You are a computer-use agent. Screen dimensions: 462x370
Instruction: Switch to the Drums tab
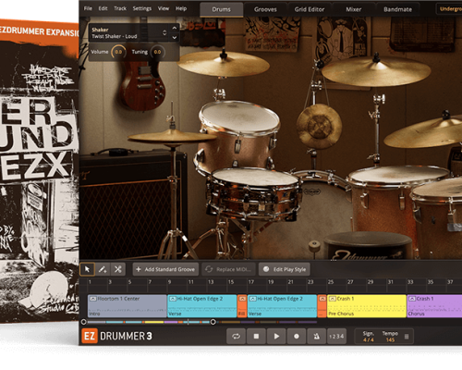pos(221,9)
